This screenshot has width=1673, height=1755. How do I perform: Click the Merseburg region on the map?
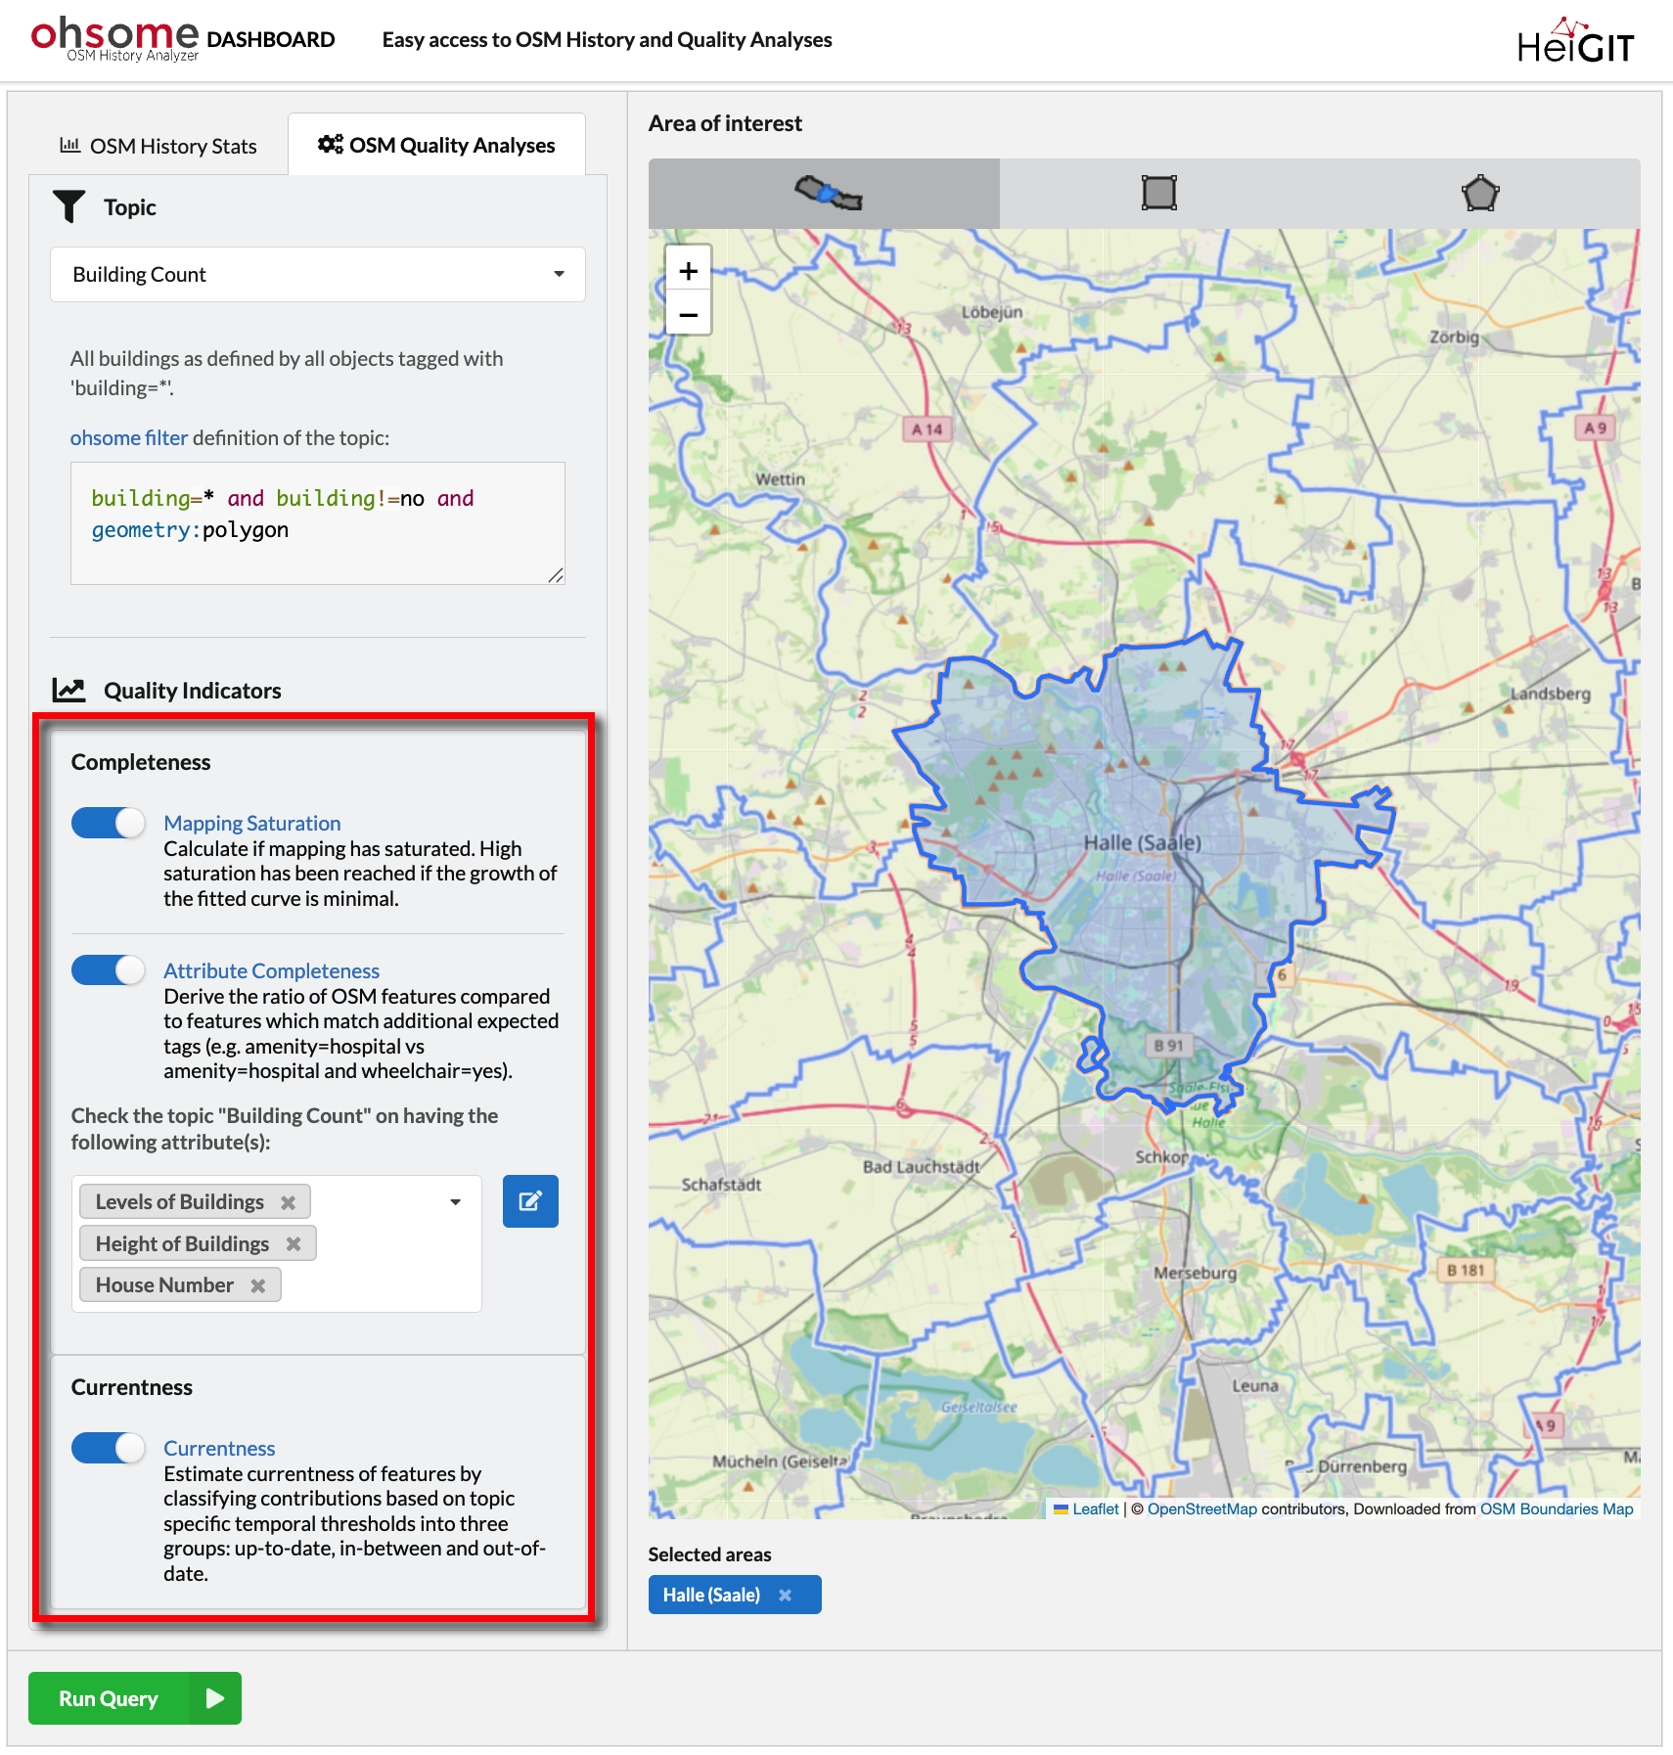tap(1196, 1274)
